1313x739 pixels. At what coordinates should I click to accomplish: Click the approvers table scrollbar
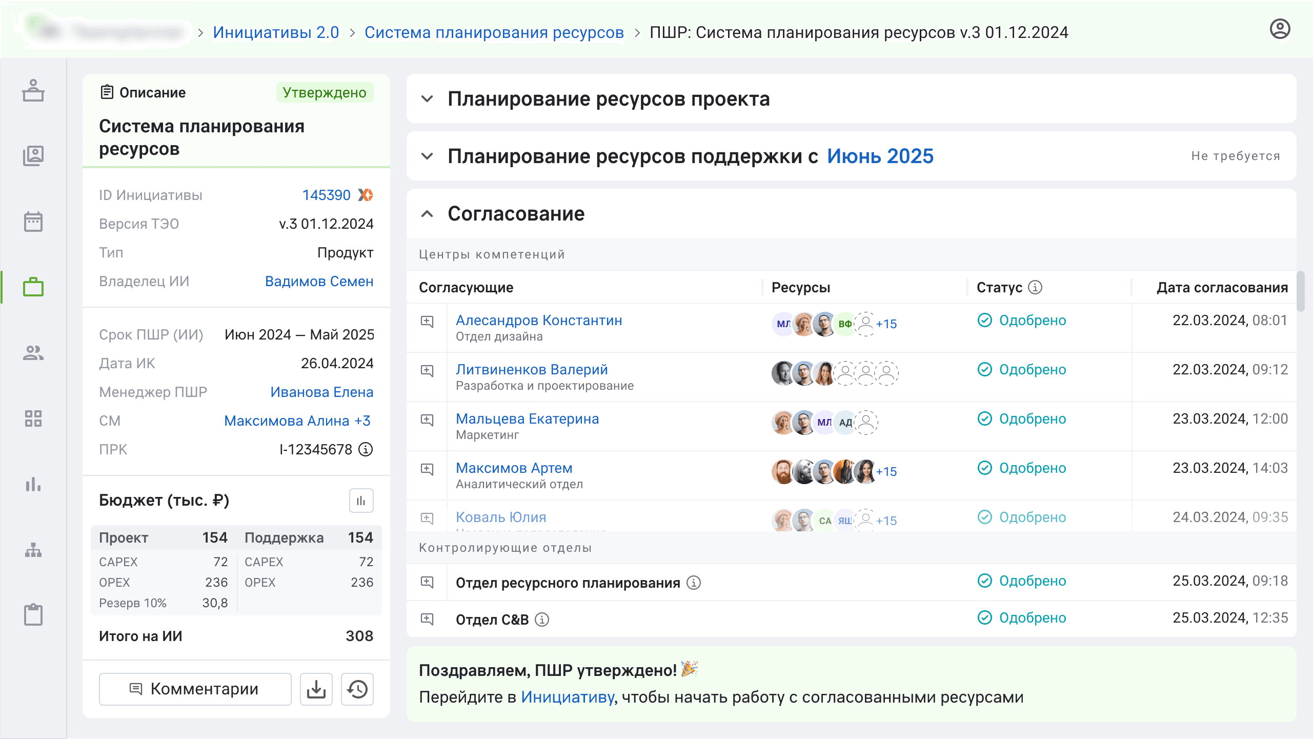click(x=1300, y=291)
